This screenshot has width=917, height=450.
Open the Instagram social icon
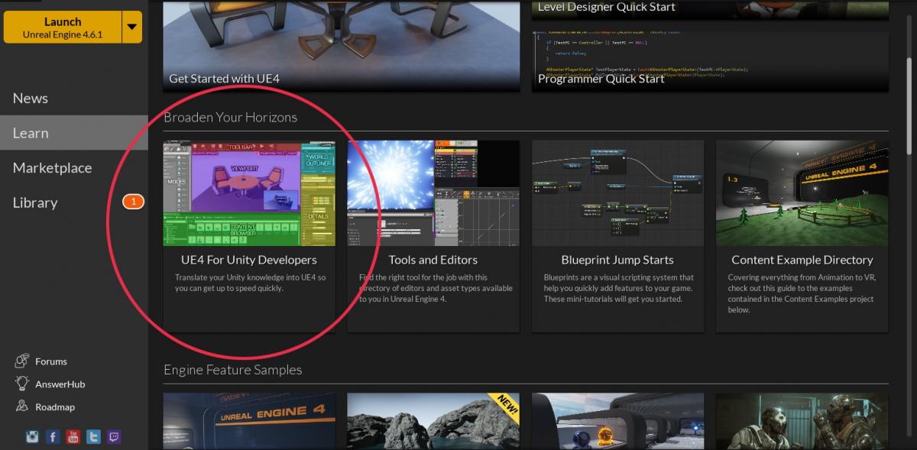click(32, 437)
